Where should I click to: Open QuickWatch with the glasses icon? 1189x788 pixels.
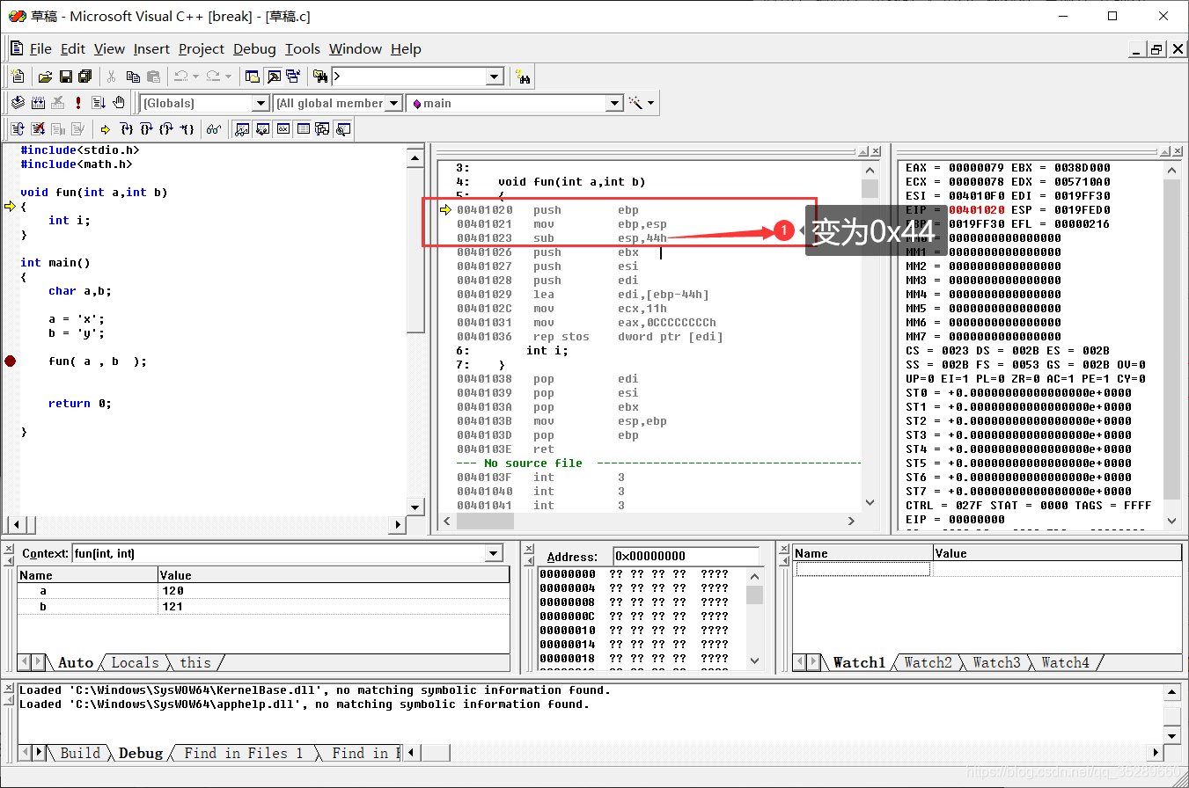point(213,129)
